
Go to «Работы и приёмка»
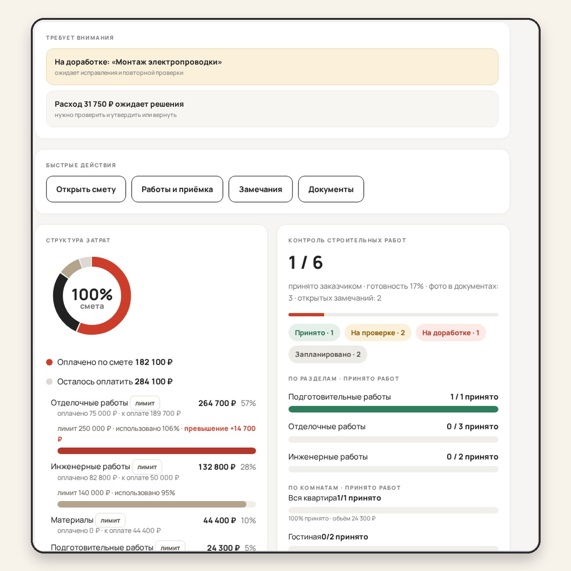tap(177, 189)
